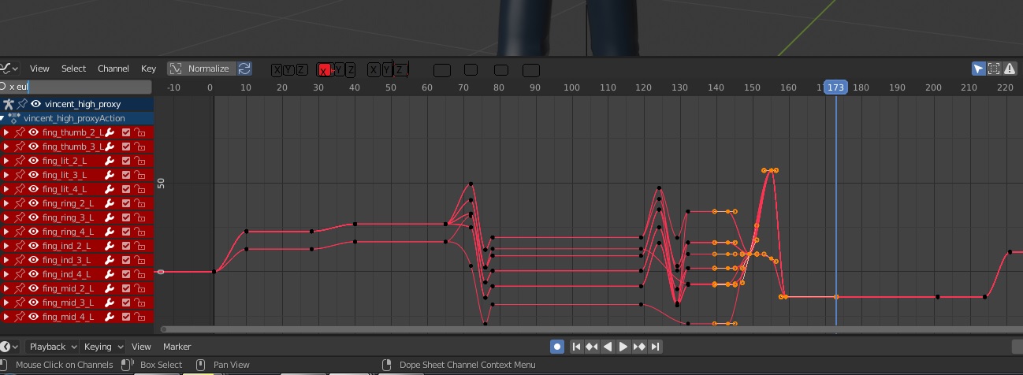Hide fing_lit_4_L curves with eye icon
The image size is (1023, 375).
coord(34,189)
